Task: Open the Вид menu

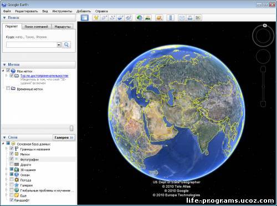Action: point(45,11)
